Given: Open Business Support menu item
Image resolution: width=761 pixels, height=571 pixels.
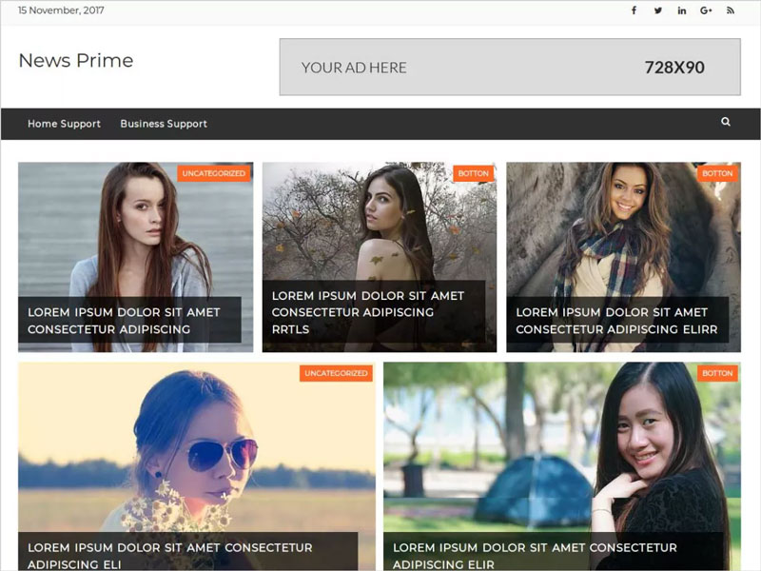Looking at the screenshot, I should coord(164,124).
